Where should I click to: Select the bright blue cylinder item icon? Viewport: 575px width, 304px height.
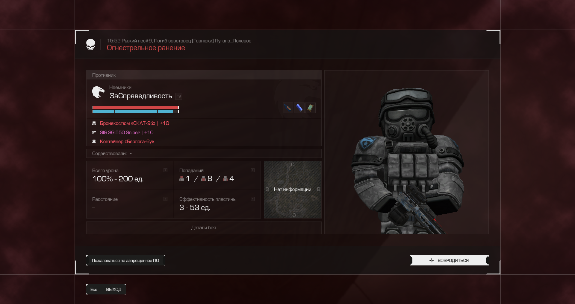tap(299, 108)
